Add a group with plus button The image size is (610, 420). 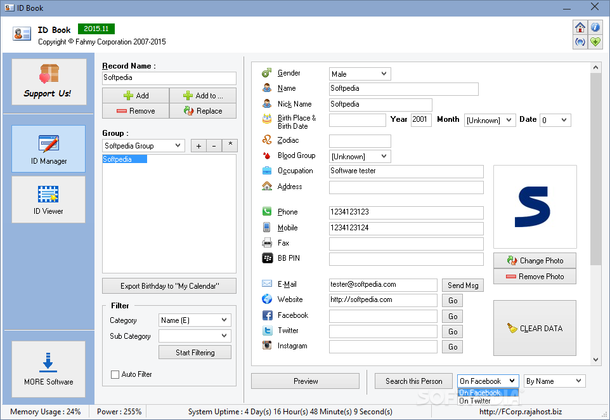point(199,146)
